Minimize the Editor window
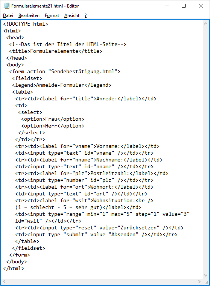 (167, 6)
